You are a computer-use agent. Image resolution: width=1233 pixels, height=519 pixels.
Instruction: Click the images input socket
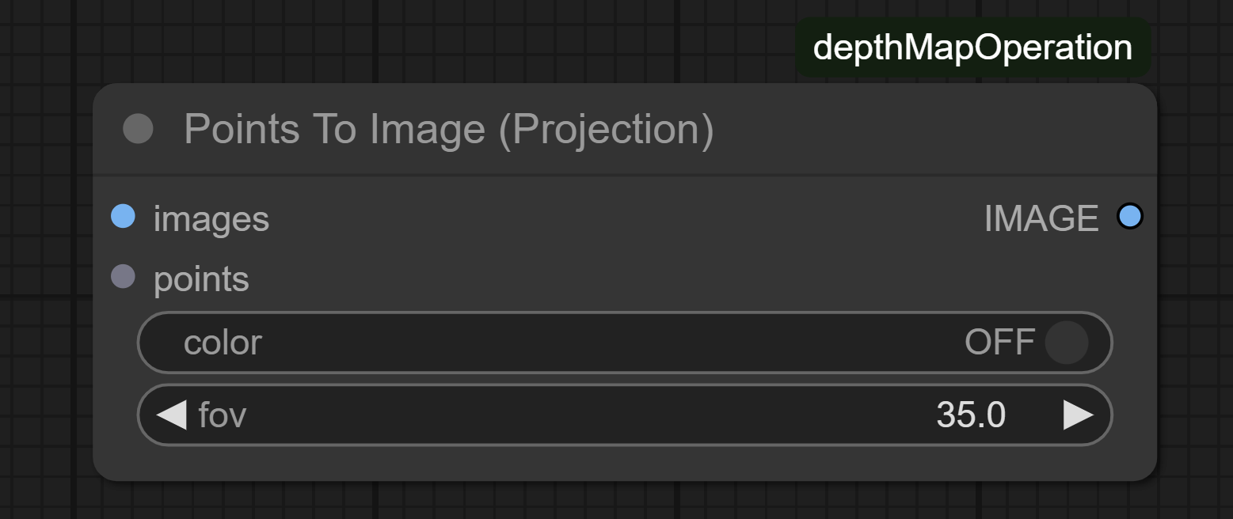[x=123, y=216]
